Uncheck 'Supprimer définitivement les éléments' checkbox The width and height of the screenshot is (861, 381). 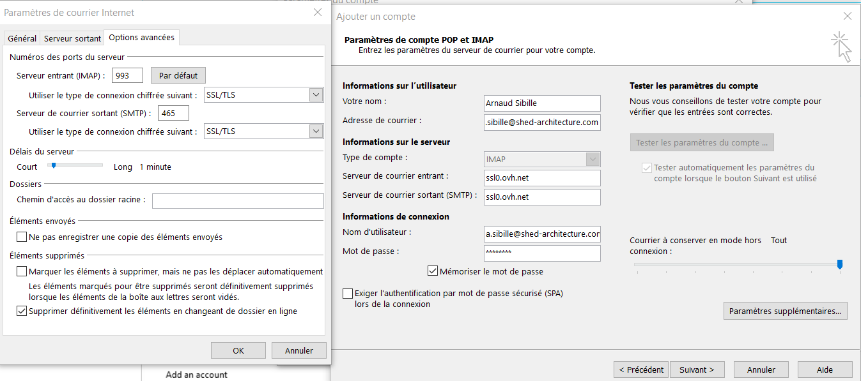[x=22, y=311]
